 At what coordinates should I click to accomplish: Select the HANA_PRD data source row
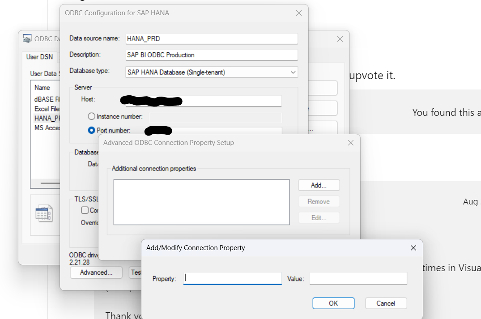47,119
